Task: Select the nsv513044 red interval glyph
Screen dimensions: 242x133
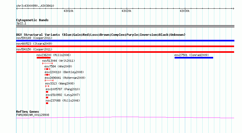Action: (47, 63)
